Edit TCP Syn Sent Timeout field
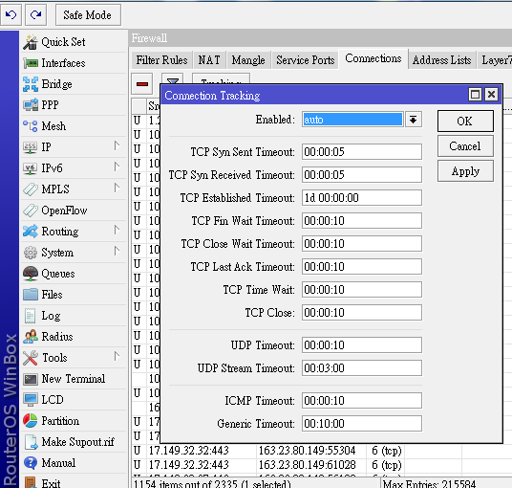512x488 pixels. (x=362, y=152)
